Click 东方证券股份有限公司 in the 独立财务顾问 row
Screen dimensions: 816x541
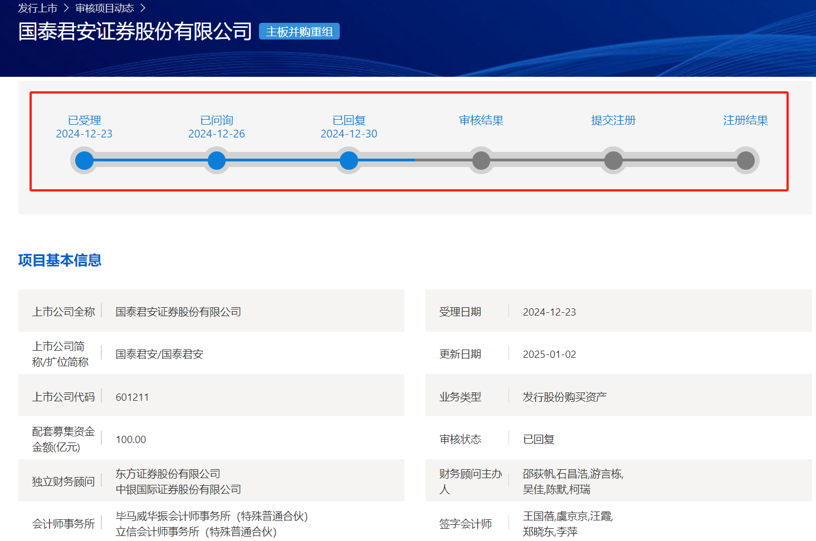[x=168, y=474]
